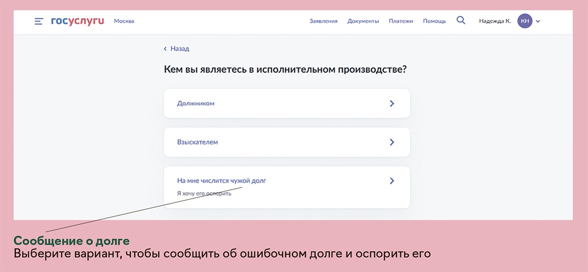
Task: Click arrow on чужой долг card
Action: [392, 181]
